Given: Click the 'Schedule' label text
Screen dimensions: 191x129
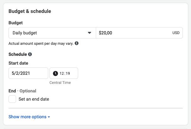Looking at the screenshot, I should (x=17, y=54).
